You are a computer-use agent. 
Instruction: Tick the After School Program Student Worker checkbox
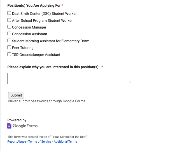pos(9,20)
